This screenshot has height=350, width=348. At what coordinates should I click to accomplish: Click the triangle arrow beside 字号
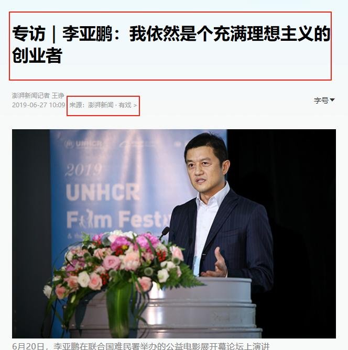point(332,100)
